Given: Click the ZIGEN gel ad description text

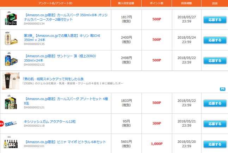Looking at the screenshot, I should [x=73, y=84].
